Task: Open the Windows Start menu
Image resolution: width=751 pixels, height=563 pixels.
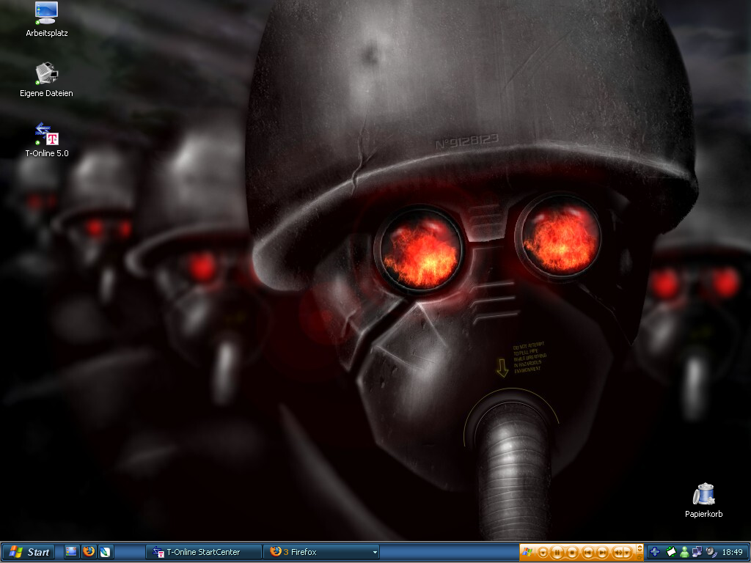Action: point(29,552)
